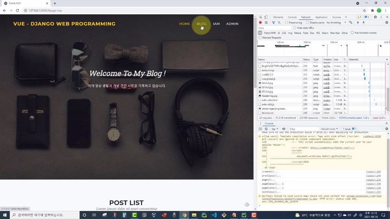Click the blue issues count badge
Screen dimensions: 390x219
[x=366, y=17]
